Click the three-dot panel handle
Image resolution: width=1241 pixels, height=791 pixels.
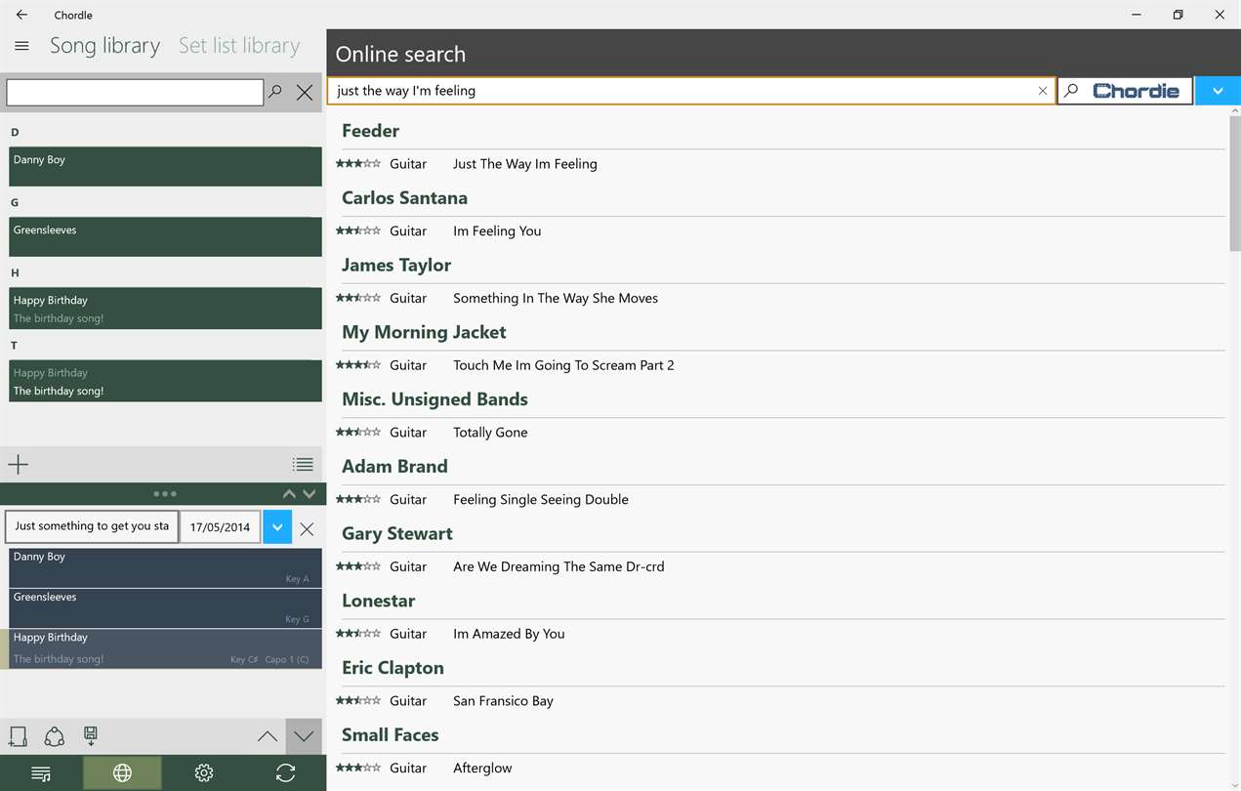point(165,494)
